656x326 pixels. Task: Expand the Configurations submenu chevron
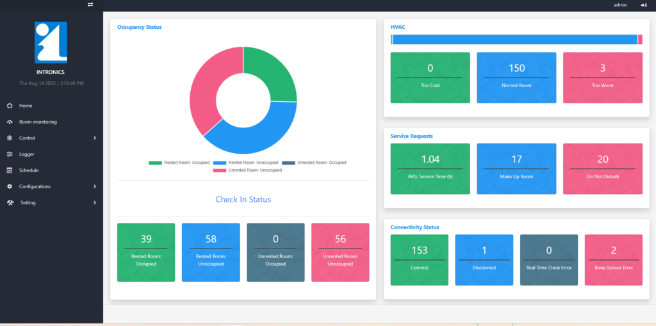(95, 186)
